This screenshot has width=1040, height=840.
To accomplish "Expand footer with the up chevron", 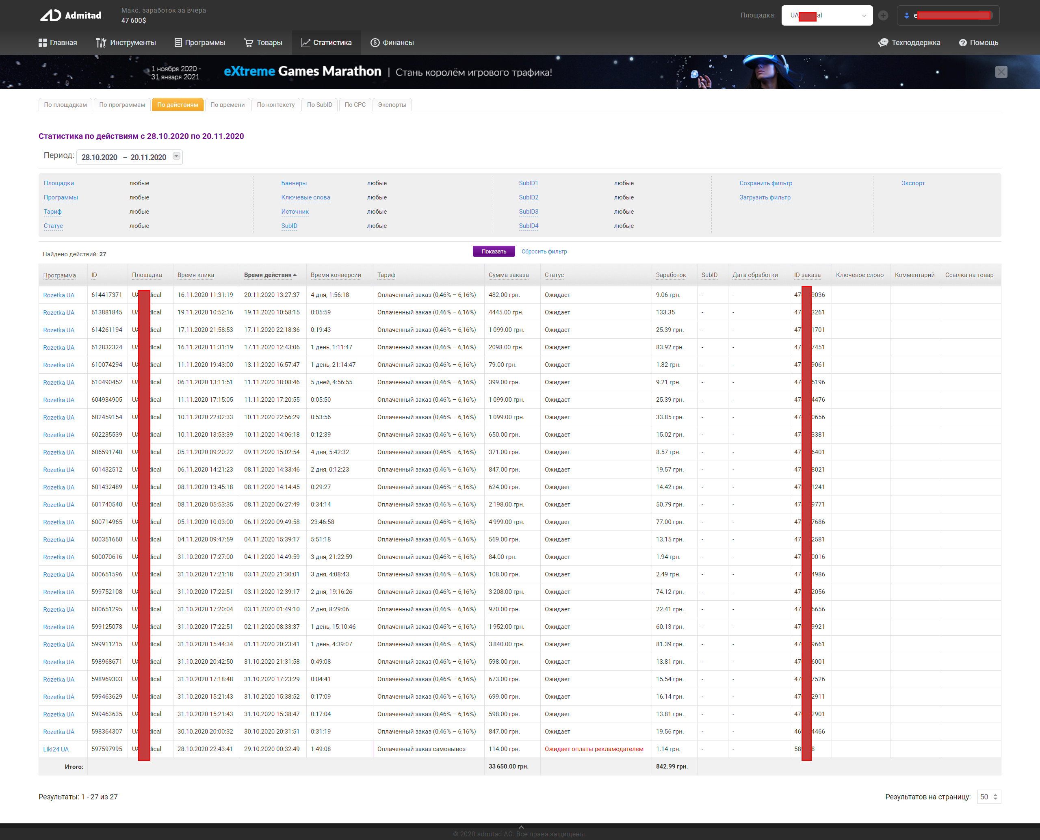I will coord(521,827).
